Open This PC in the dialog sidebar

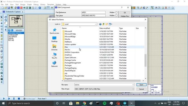(54, 56)
